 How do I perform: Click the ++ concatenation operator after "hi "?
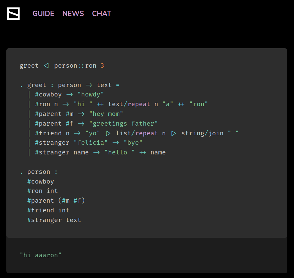click(x=100, y=104)
